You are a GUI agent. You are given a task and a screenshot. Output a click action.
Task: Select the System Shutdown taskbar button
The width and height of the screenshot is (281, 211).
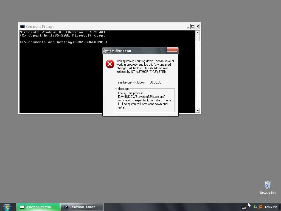pos(38,207)
